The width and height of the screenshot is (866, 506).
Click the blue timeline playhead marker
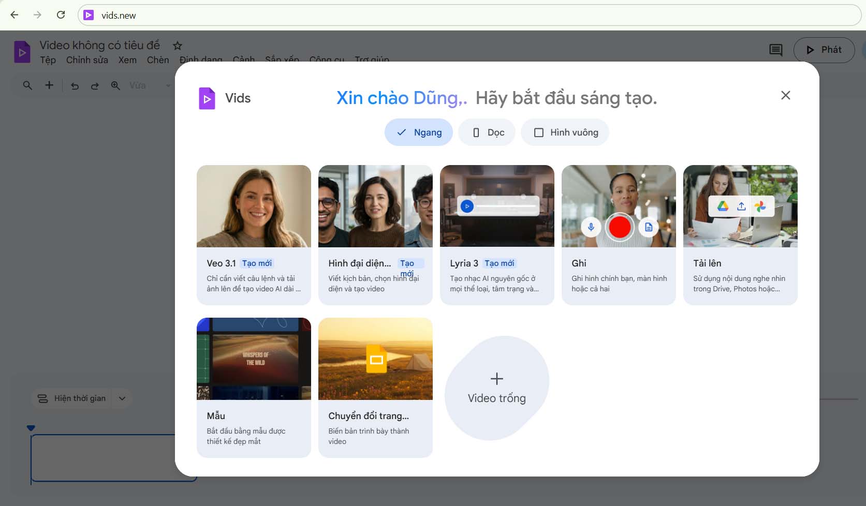click(31, 428)
